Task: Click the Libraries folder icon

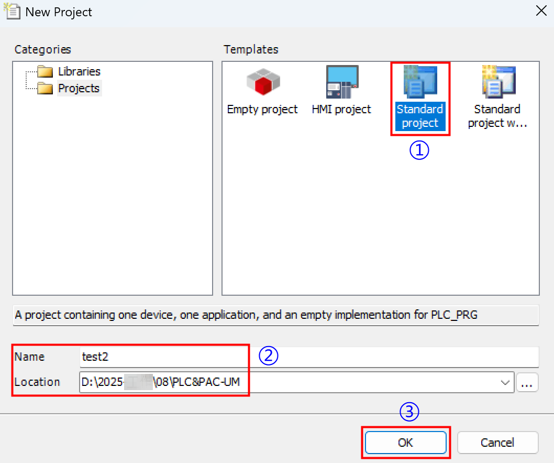Action: [46, 72]
